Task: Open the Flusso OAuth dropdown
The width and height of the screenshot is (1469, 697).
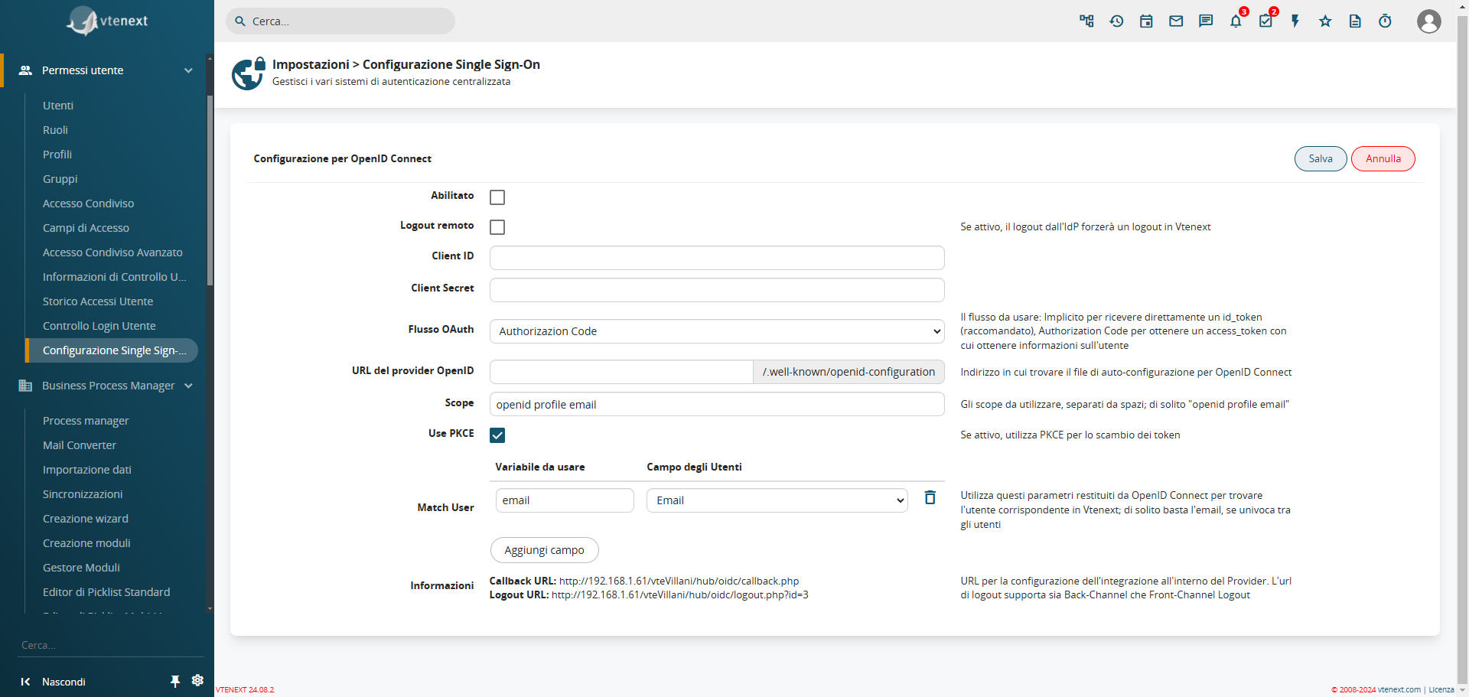Action: (717, 331)
